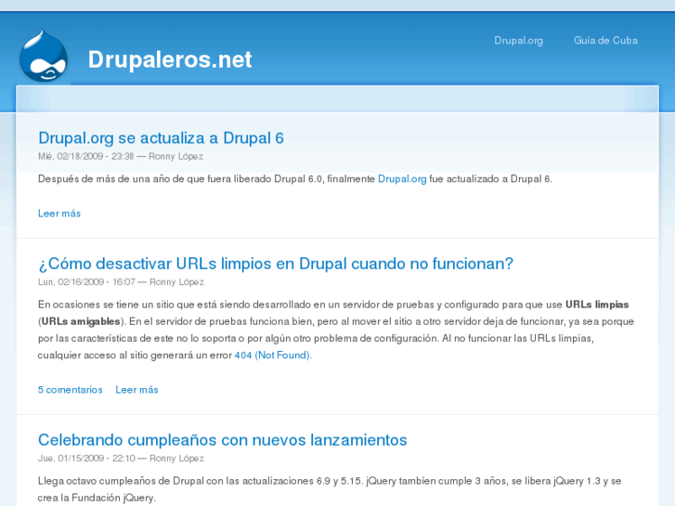Open the Drupal.org menu item in header
Viewport: 675px width, 506px height.
[x=518, y=41]
